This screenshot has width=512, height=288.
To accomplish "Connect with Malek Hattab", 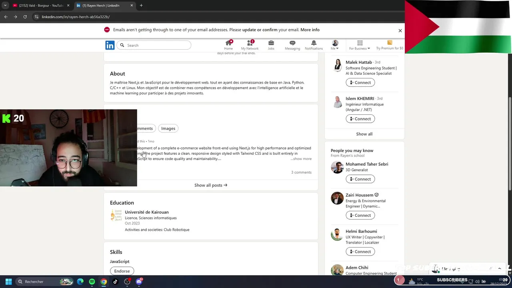I will [x=360, y=82].
